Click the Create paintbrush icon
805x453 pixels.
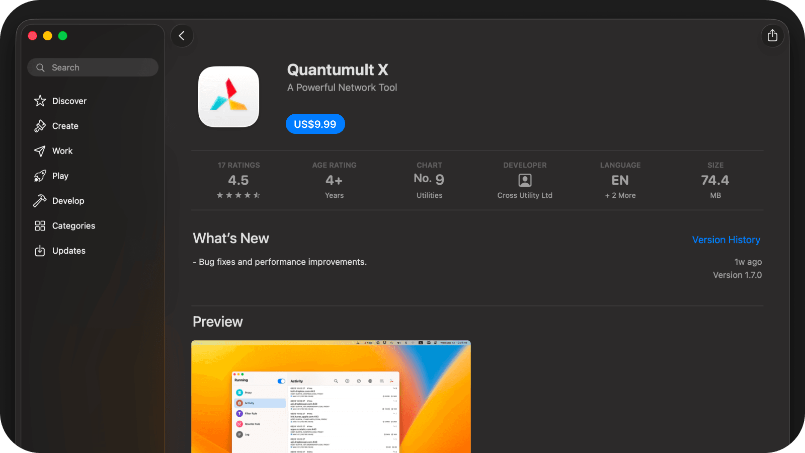pos(40,126)
